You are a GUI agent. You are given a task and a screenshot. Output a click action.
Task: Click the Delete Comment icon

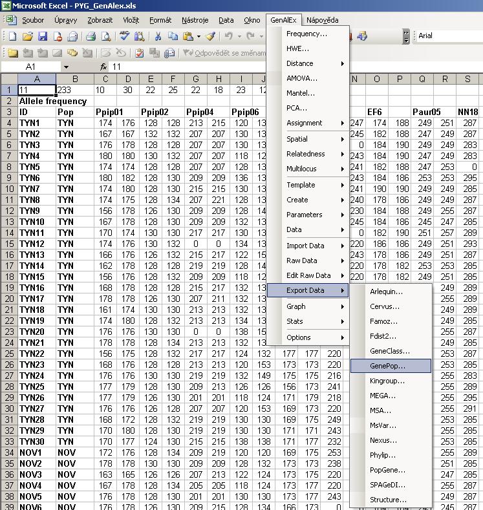pyautogui.click(x=87, y=53)
